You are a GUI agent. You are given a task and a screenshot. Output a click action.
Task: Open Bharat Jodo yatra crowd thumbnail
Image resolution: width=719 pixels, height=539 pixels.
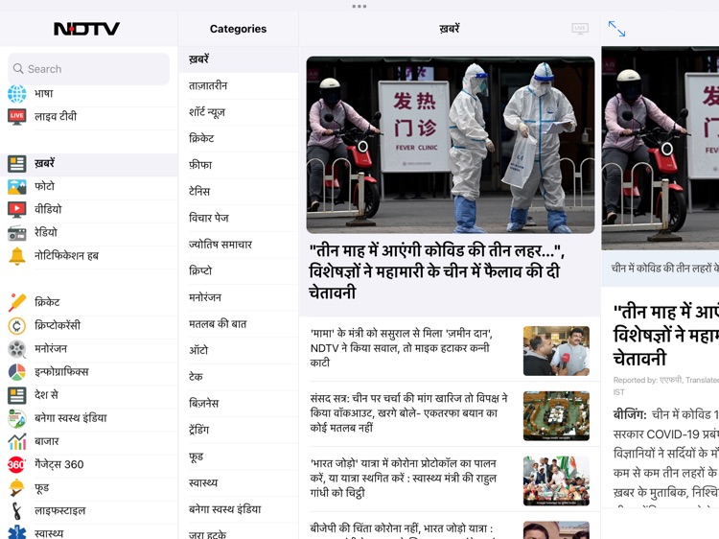(556, 481)
